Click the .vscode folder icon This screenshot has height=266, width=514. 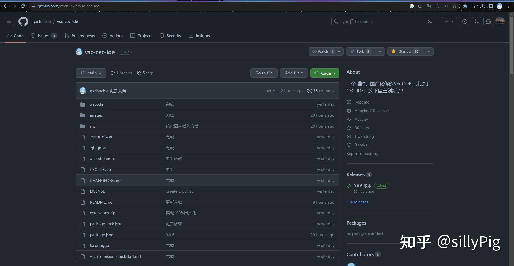click(83, 104)
